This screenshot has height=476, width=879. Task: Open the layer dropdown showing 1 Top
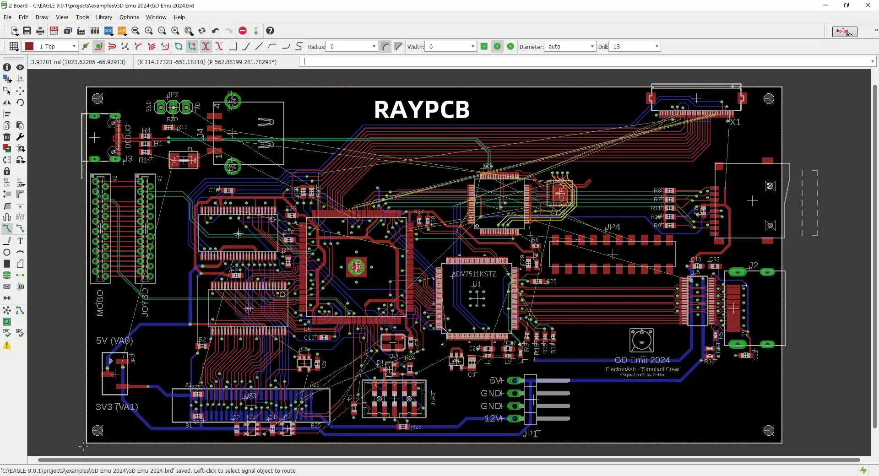pyautogui.click(x=74, y=46)
